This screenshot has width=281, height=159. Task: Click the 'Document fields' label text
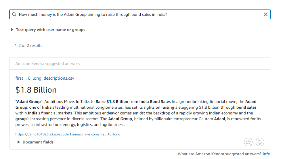[38, 142]
